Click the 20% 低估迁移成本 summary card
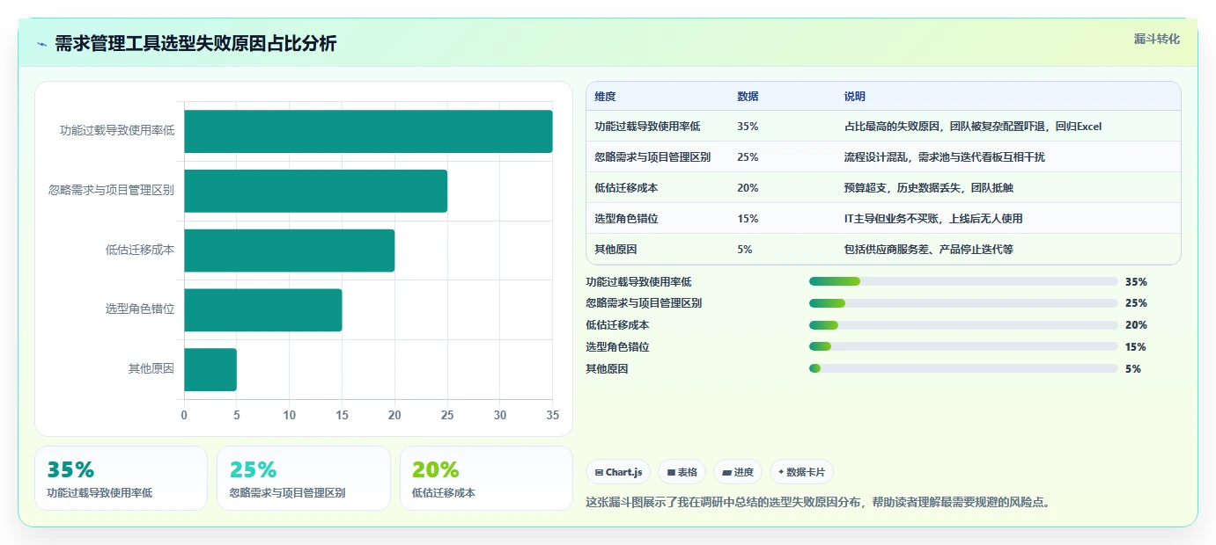1216x545 pixels. pyautogui.click(x=486, y=478)
